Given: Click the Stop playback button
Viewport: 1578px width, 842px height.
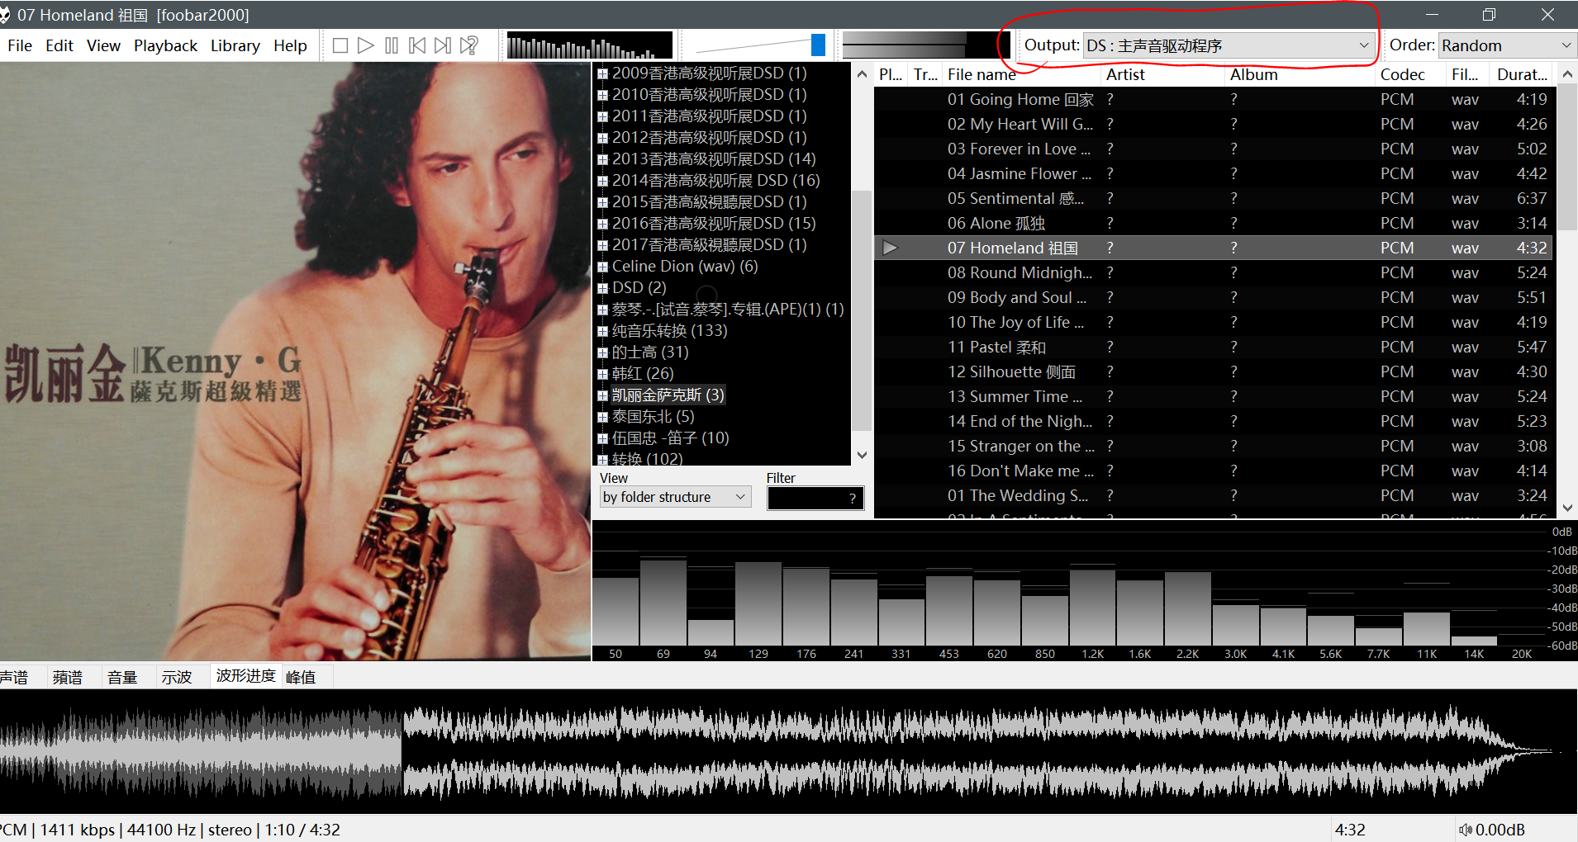Looking at the screenshot, I should pyautogui.click(x=340, y=45).
